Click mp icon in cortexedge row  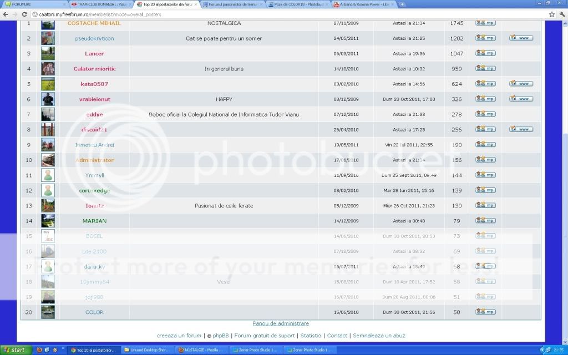pos(485,190)
